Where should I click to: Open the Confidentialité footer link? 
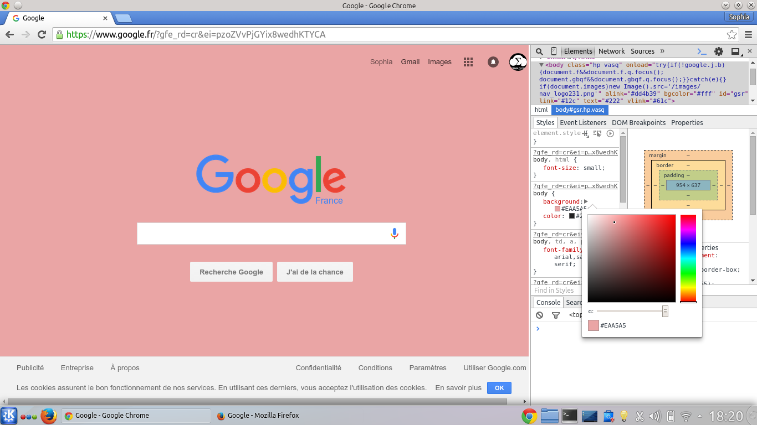[319, 367]
